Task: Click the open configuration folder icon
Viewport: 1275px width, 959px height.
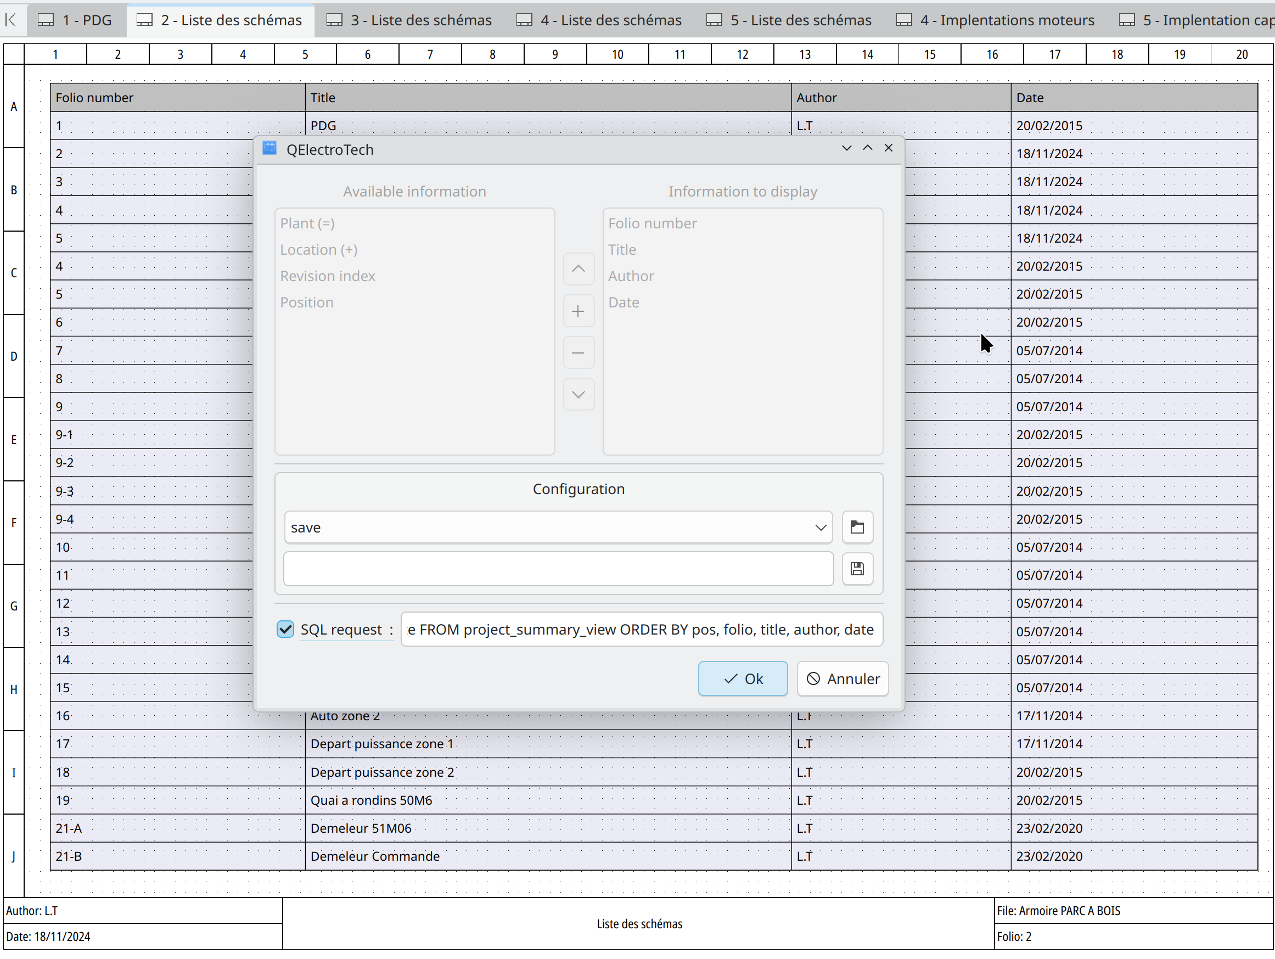Action: click(x=857, y=528)
